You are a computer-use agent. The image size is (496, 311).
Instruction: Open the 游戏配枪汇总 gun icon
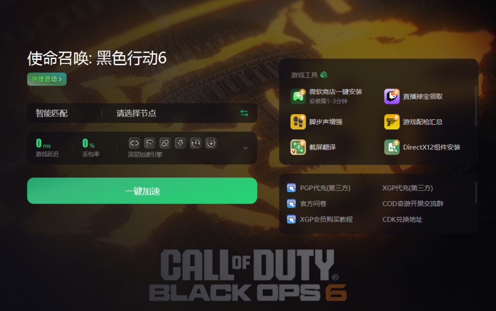coord(391,122)
